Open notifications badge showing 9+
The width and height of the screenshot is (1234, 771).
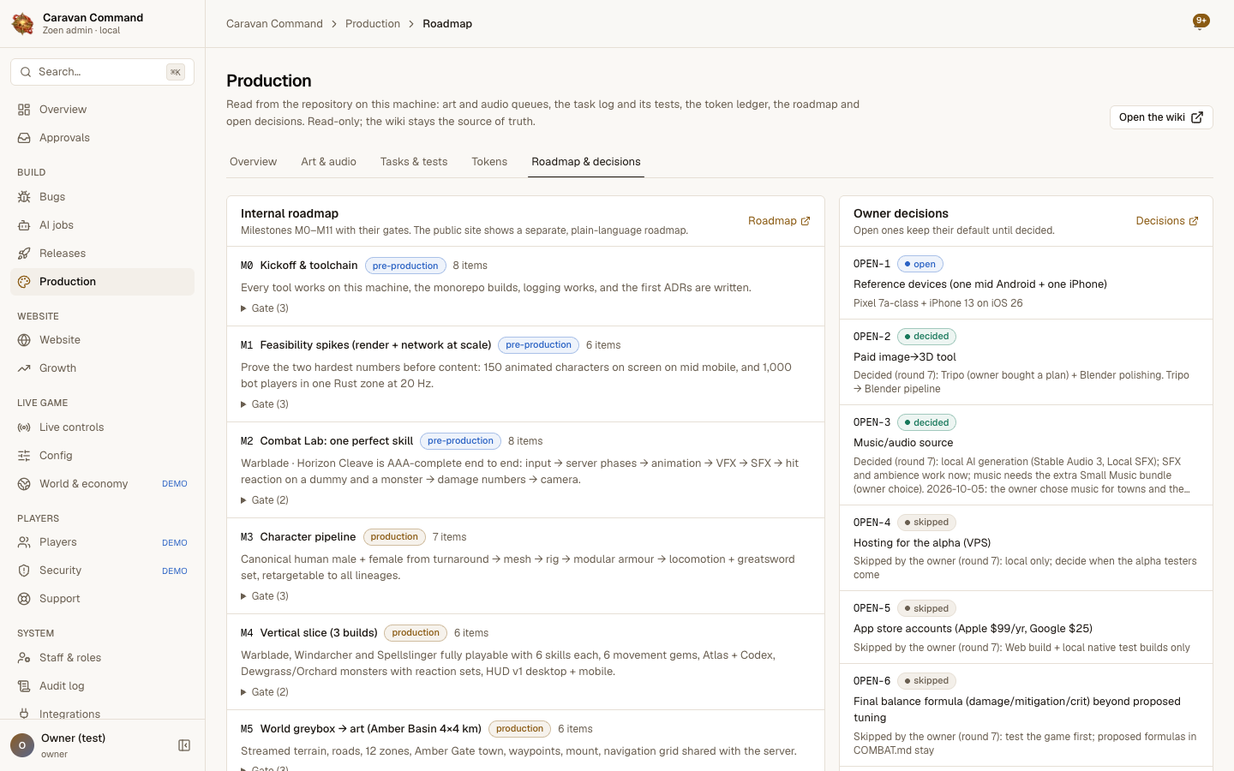[1201, 21]
